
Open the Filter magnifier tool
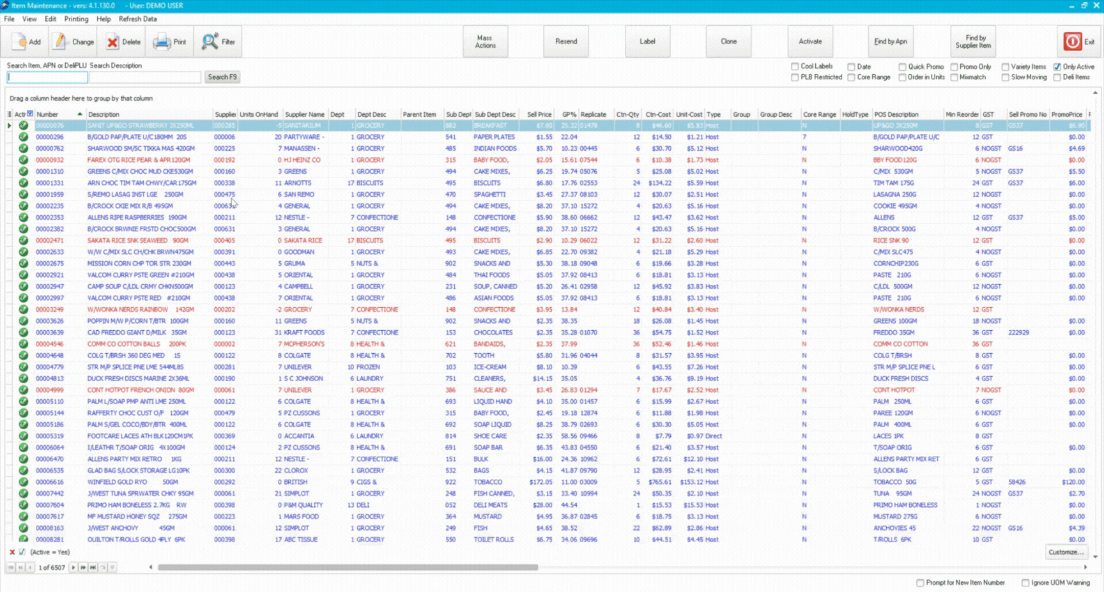[x=210, y=42]
